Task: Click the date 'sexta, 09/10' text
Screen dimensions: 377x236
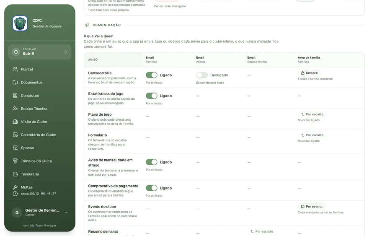Action: (30, 194)
